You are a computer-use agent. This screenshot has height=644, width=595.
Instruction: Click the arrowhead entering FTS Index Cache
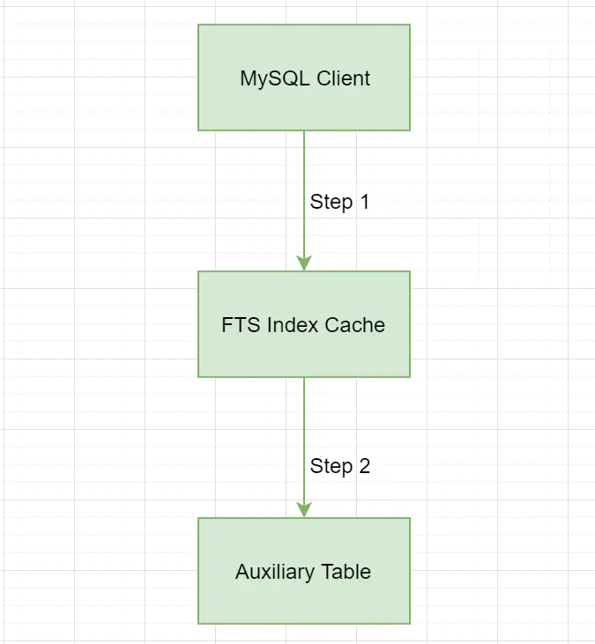point(304,263)
